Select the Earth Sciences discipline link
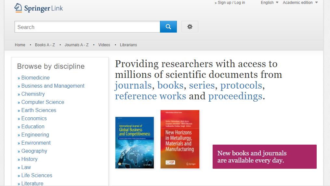The width and height of the screenshot is (330, 186). point(39,110)
